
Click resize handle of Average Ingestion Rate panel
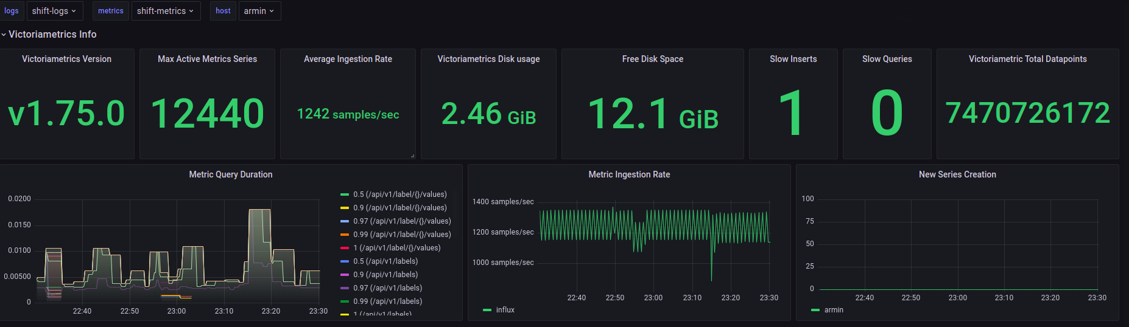(x=412, y=156)
